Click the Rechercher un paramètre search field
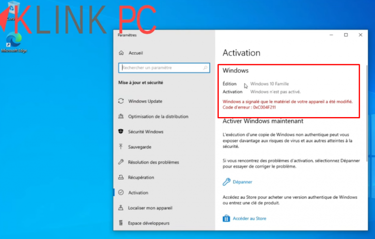375x239 pixels. [164, 68]
